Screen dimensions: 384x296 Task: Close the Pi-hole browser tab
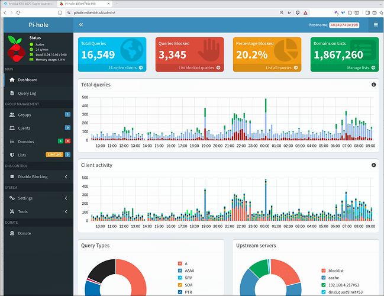click(109, 4)
